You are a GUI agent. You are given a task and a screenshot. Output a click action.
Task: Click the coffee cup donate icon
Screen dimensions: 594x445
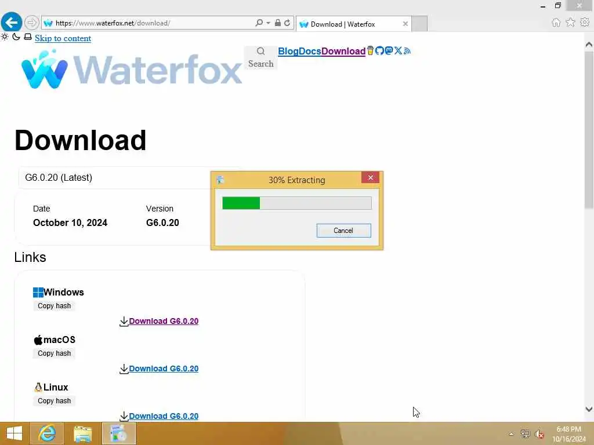point(370,50)
